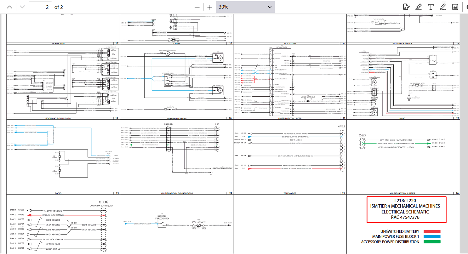Click the X-113 connector label

362,136
